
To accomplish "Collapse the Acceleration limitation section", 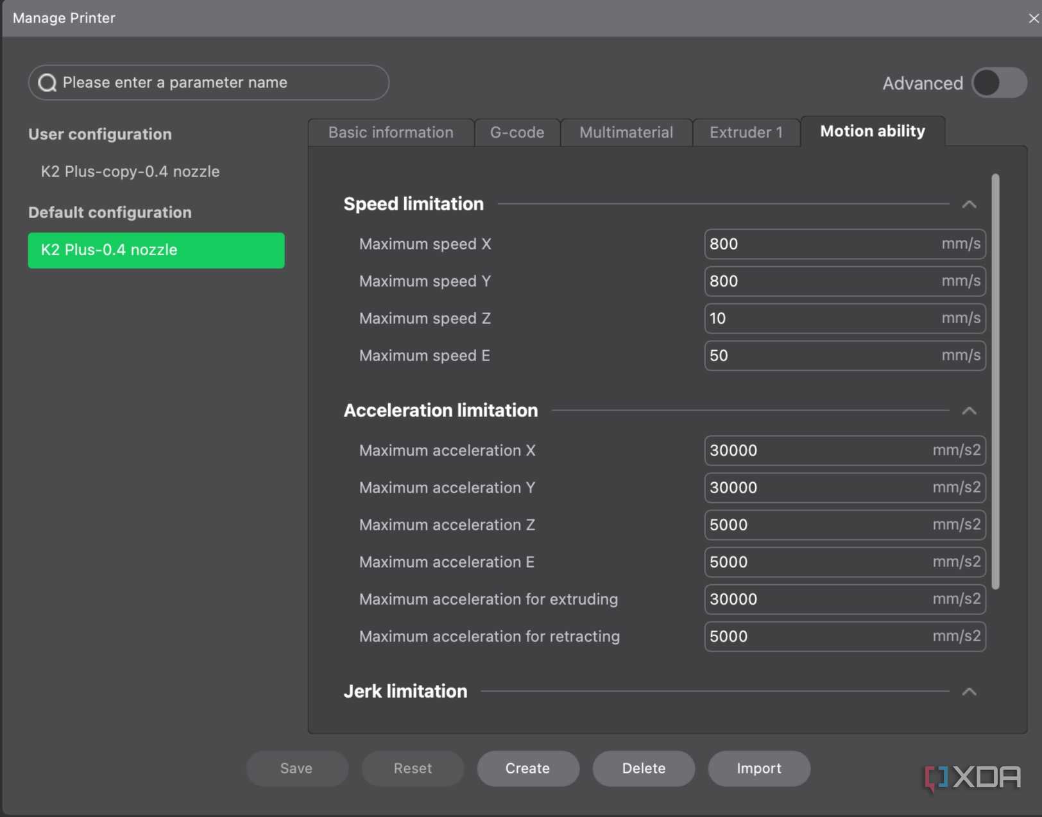I will click(x=969, y=411).
